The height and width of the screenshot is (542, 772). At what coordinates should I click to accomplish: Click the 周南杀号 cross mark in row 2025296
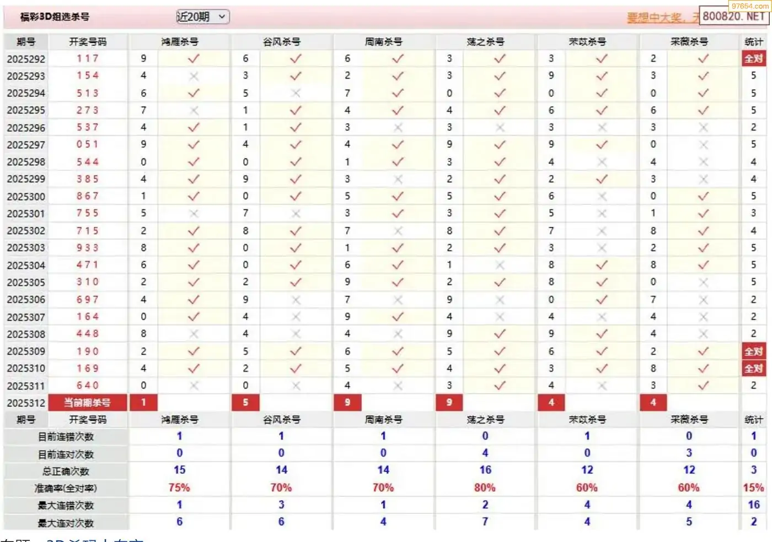coord(398,127)
